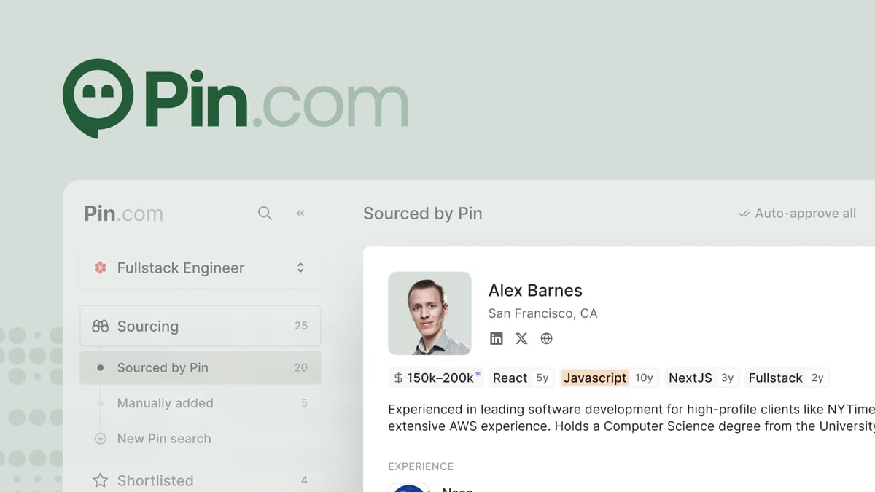875x492 pixels.
Task: Open Alex Barnes's profile photo
Action: (430, 313)
